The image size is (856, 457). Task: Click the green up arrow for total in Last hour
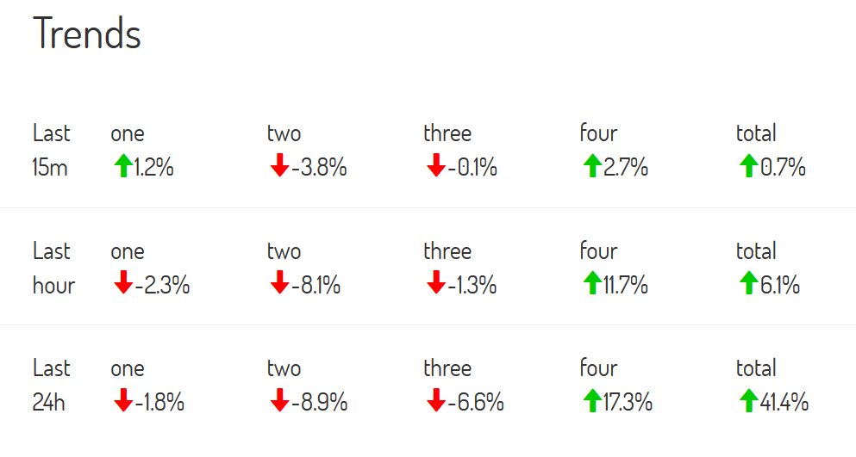point(748,283)
